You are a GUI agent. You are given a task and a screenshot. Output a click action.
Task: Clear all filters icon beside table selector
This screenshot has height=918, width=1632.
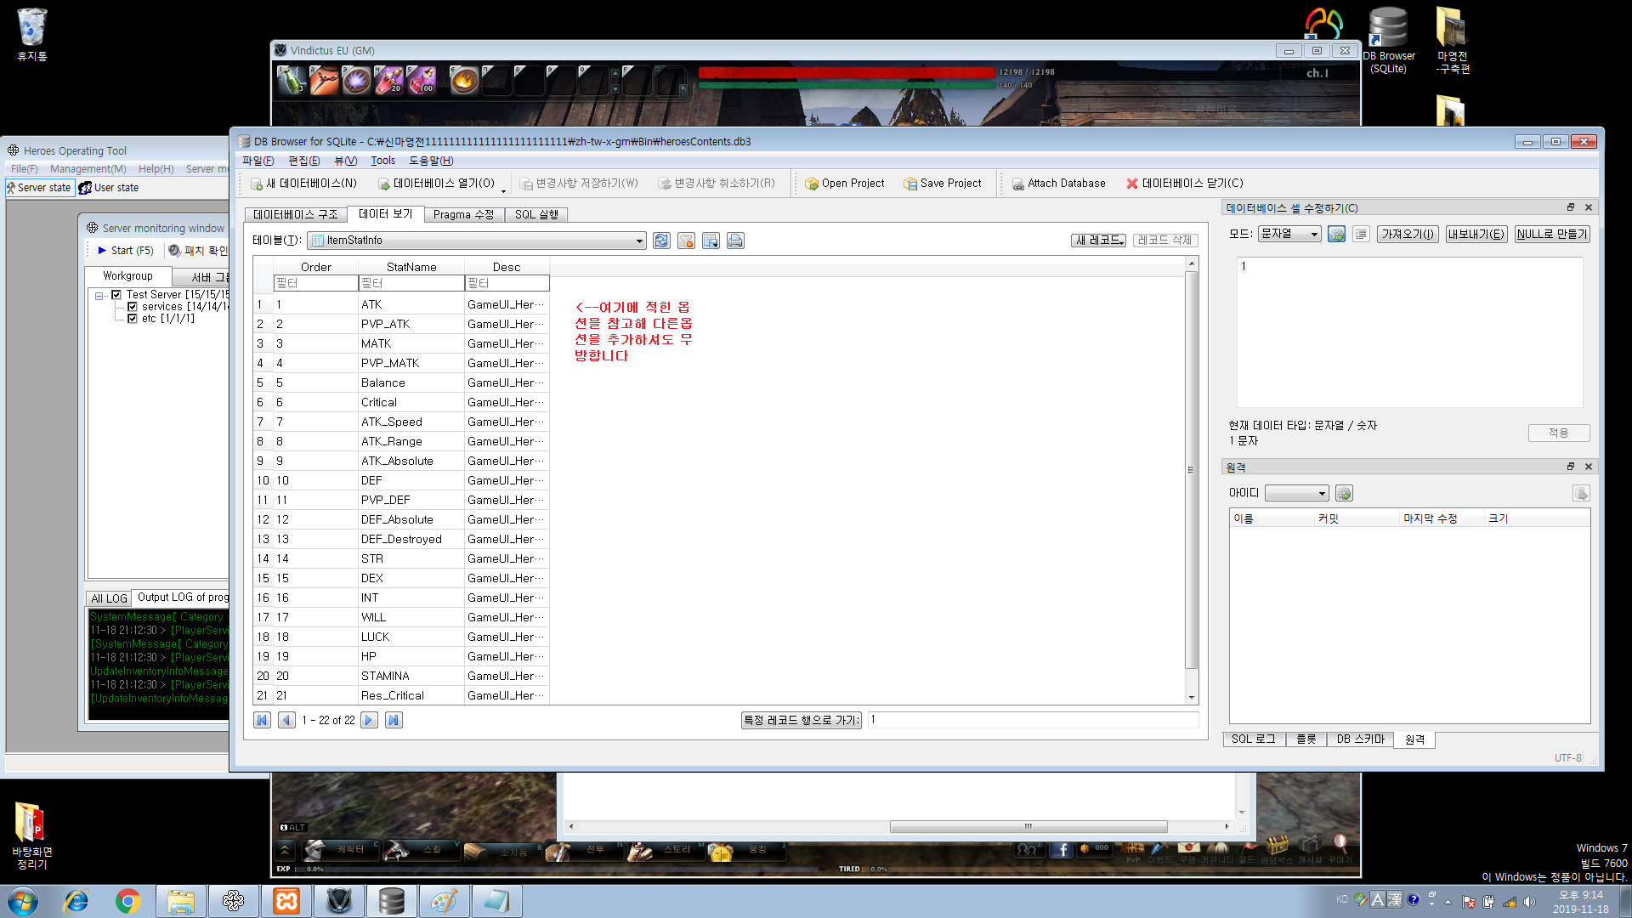click(x=686, y=241)
